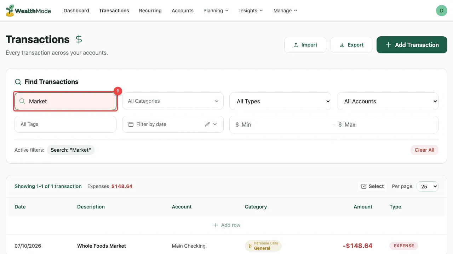
Task: Expand the date filter chevron
Action: point(215,124)
